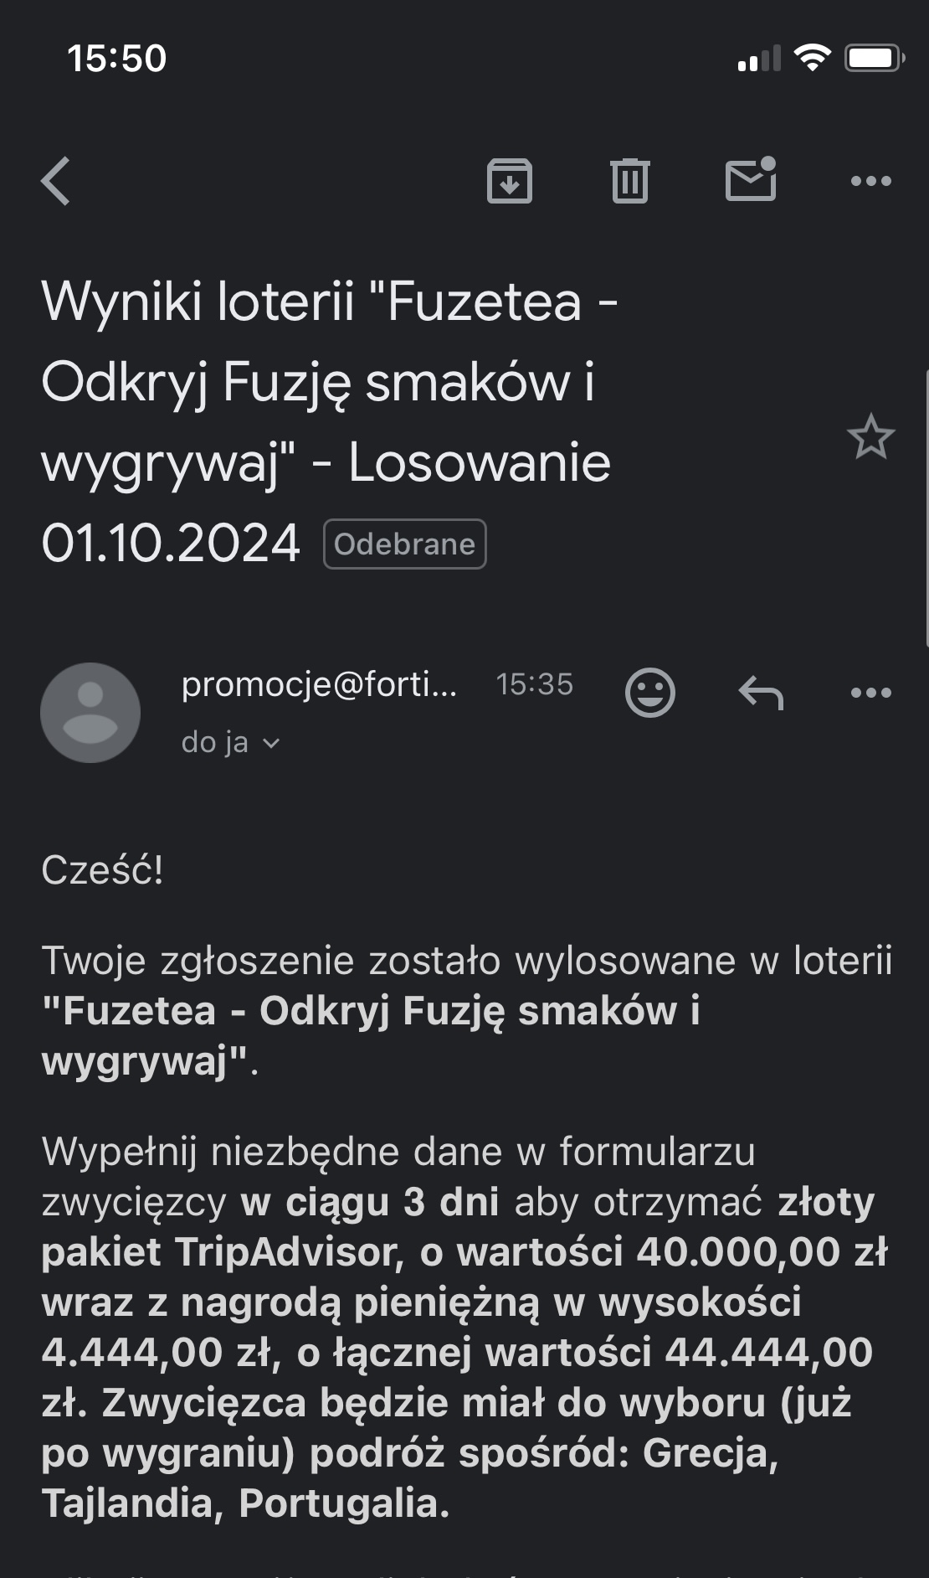This screenshot has width=929, height=1578.
Task: Tap the "Odebrane" inbox label
Action: (404, 544)
